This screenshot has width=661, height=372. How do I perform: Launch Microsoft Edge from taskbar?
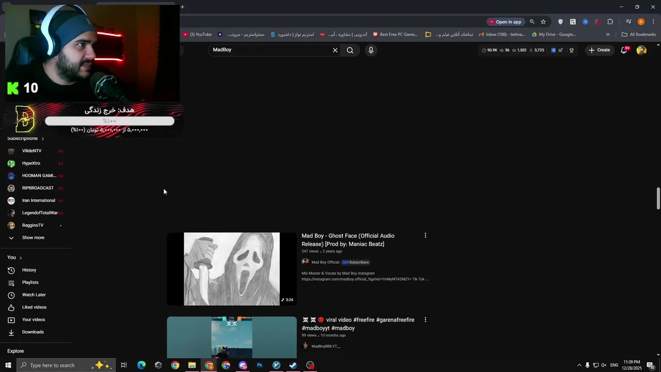pyautogui.click(x=141, y=365)
